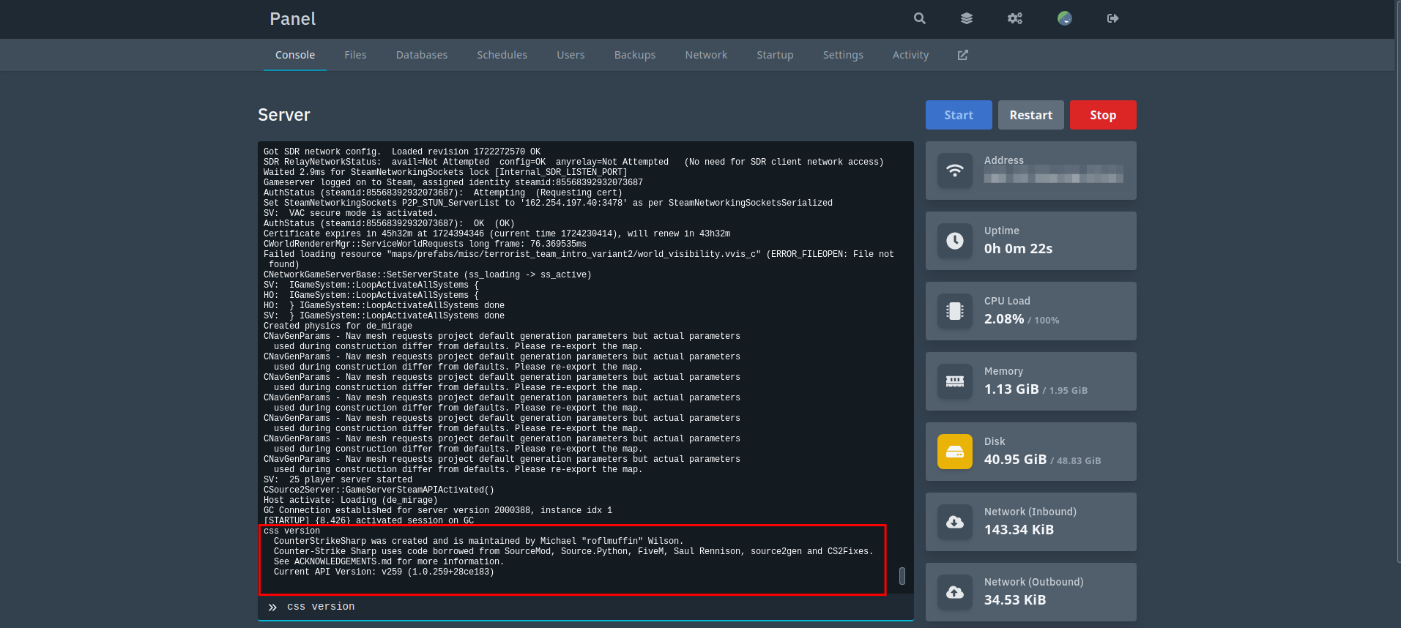This screenshot has height=628, width=1401.
Task: Click the sign out icon
Action: pos(1113,18)
